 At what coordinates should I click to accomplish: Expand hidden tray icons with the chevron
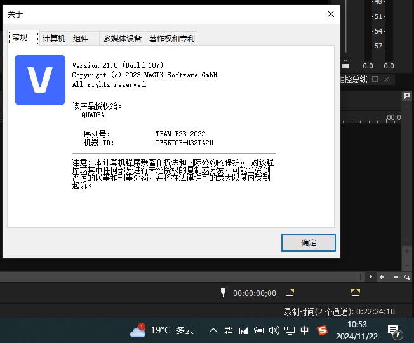pos(213,330)
